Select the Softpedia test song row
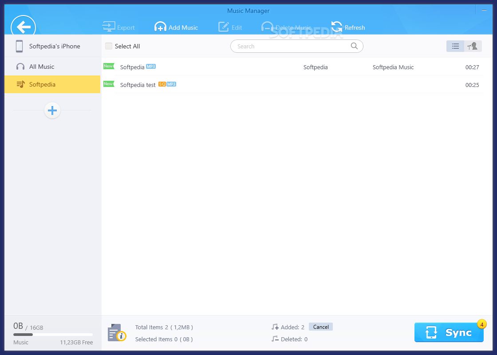The height and width of the screenshot is (355, 497). 292,85
